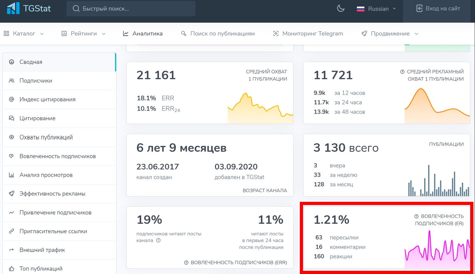Open Цитирование in the sidebar
The height and width of the screenshot is (274, 475).
point(59,118)
